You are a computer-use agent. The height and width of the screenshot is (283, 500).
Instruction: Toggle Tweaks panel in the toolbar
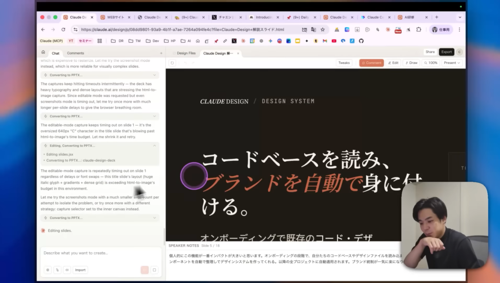[x=344, y=63]
